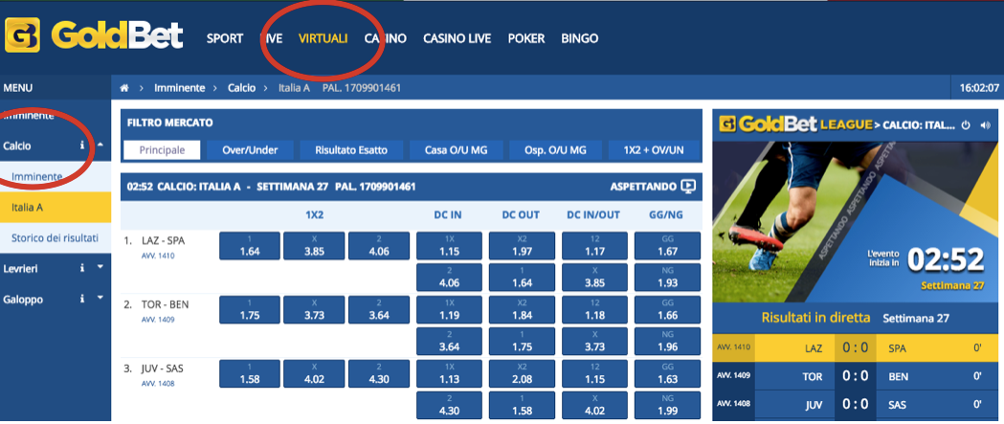Bet JUV - SAS draw X at 4.02 in 1X2
Image resolution: width=1004 pixels, height=424 pixels.
coord(314,373)
